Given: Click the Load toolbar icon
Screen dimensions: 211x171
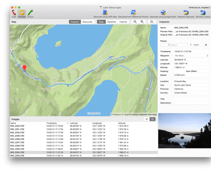Looking at the screenshot, I should pyautogui.click(x=14, y=12).
